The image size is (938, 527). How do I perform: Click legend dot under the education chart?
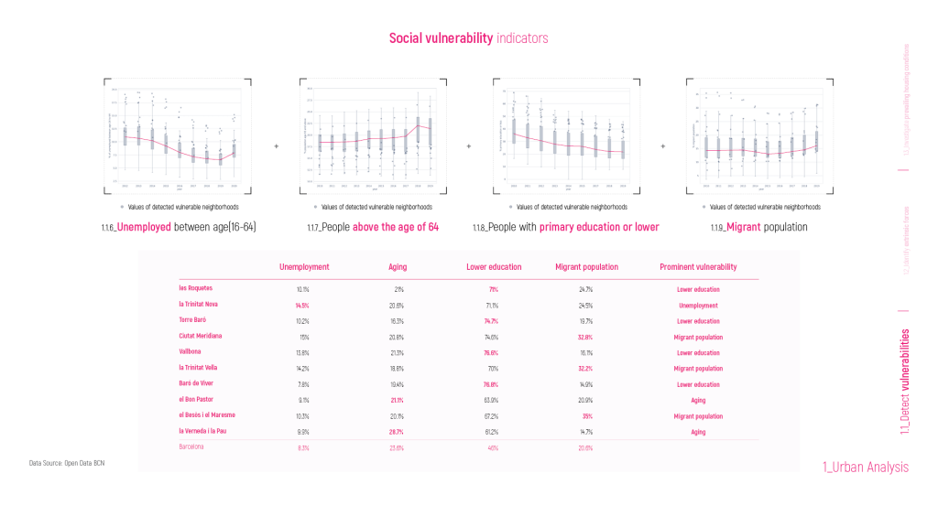(x=509, y=207)
